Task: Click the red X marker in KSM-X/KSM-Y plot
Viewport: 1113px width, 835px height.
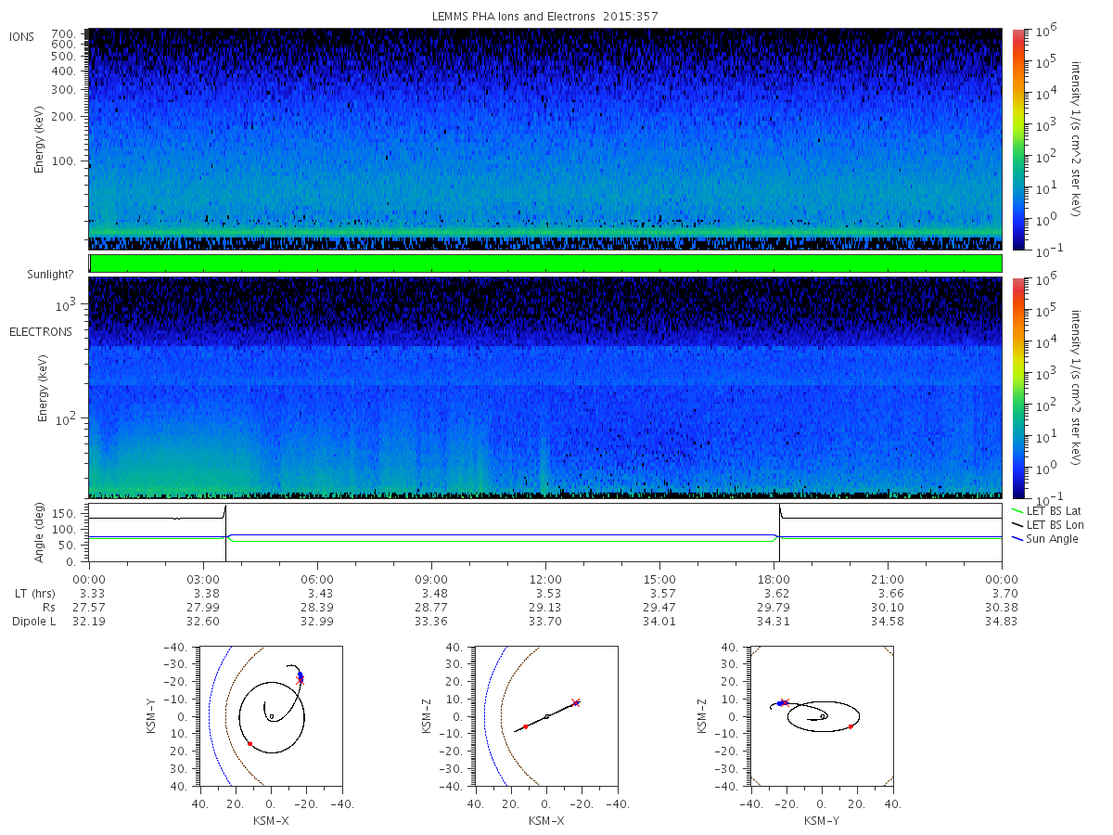Action: pos(300,680)
